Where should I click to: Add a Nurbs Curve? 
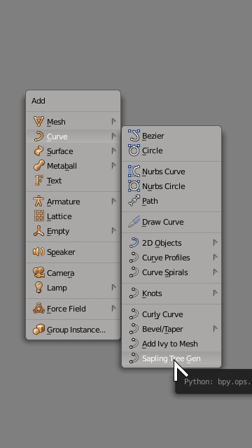pyautogui.click(x=171, y=171)
